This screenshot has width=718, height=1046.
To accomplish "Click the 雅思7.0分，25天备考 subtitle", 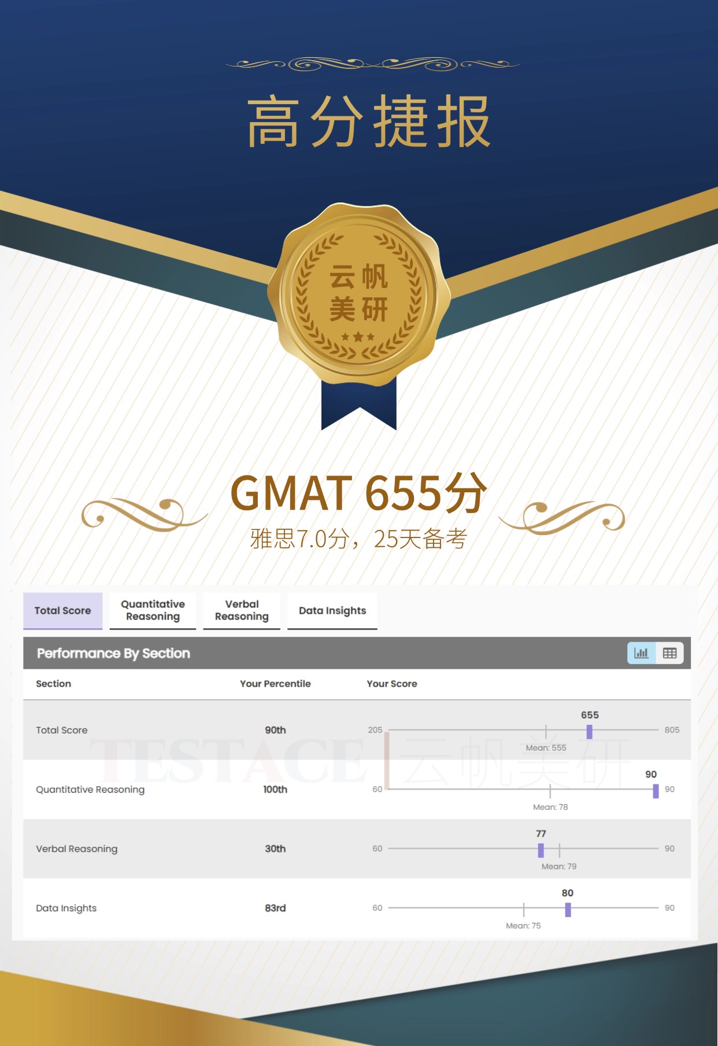I will [358, 539].
